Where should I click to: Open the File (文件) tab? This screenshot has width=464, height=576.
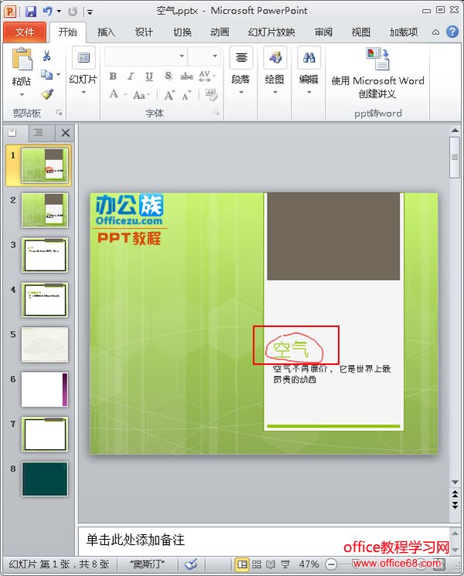click(25, 32)
